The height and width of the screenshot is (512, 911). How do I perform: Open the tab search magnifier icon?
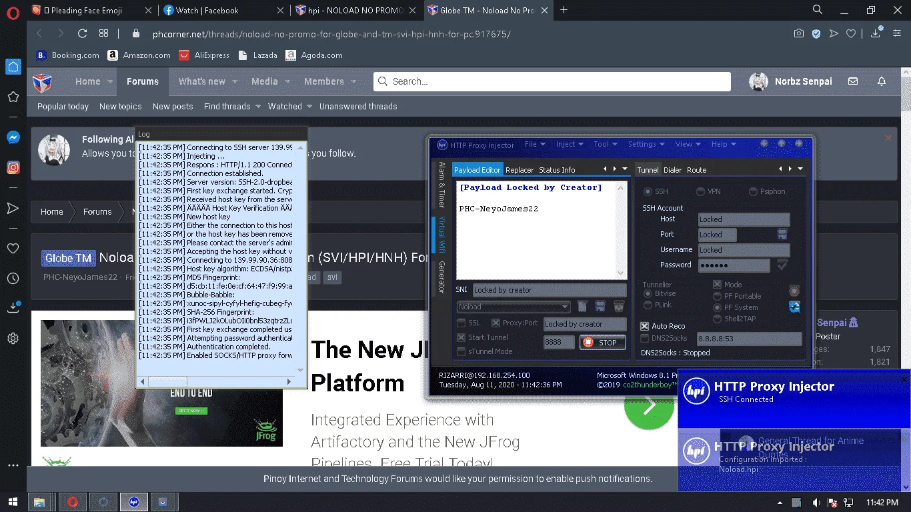818,10
